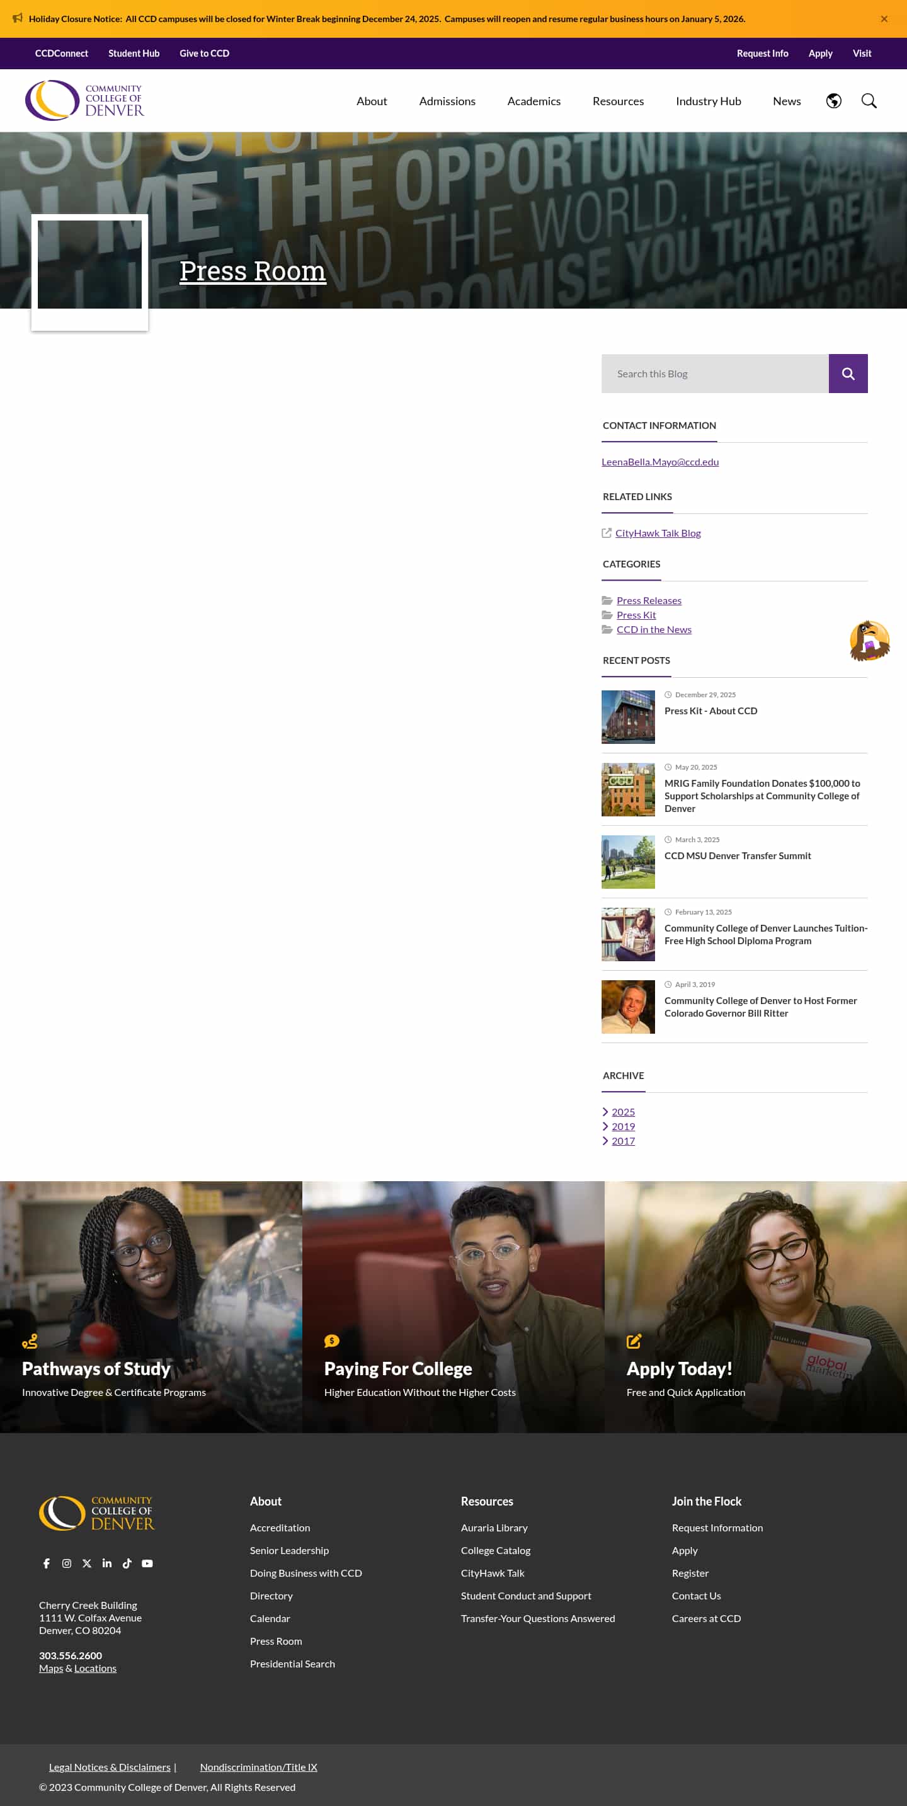Click the folder icon beside Press Releases
Screen dimensions: 907x1806
click(x=607, y=600)
